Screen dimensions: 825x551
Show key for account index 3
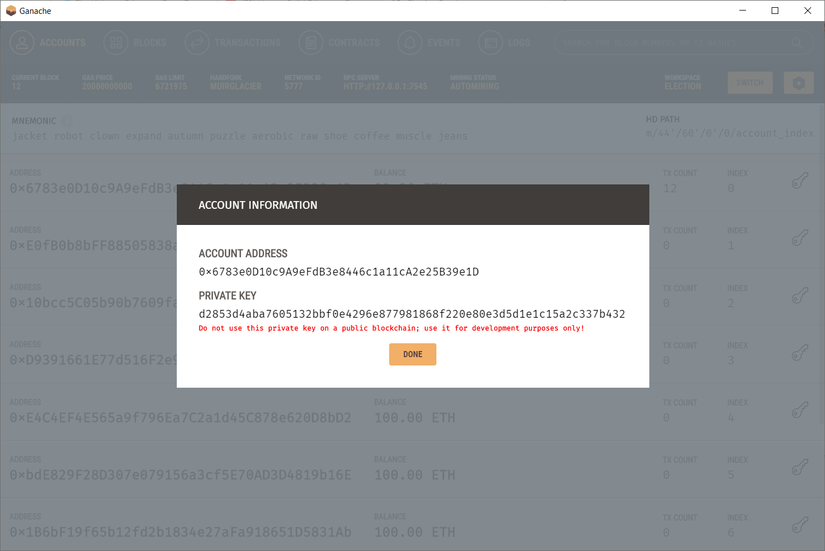pyautogui.click(x=800, y=353)
